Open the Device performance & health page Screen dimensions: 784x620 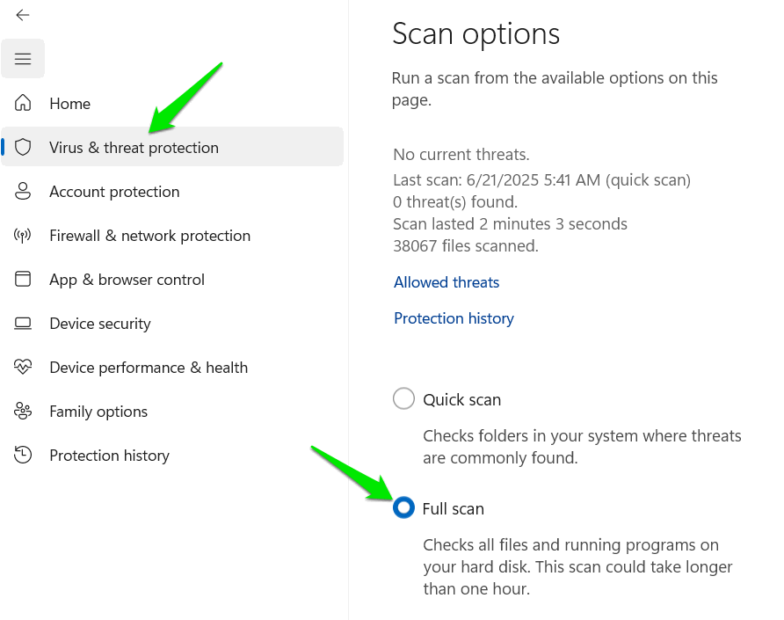pyautogui.click(x=149, y=368)
